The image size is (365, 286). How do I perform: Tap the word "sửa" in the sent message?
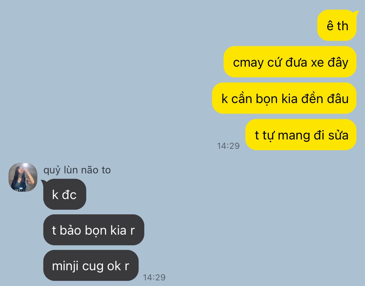coord(338,135)
